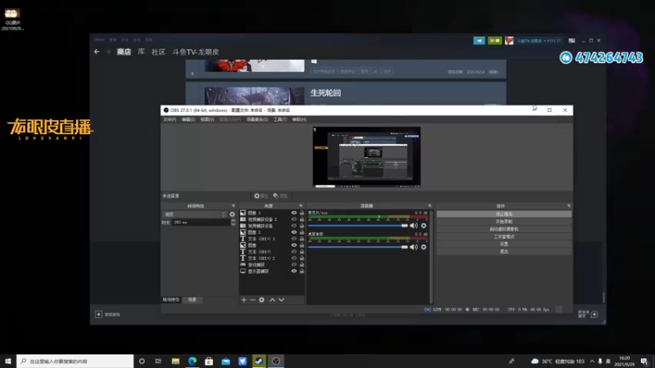Open the 工具(T) menu in OBS
The height and width of the screenshot is (368, 655).
pos(280,119)
